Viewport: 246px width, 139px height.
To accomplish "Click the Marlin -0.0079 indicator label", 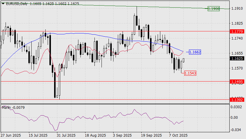I will coord(13,108).
